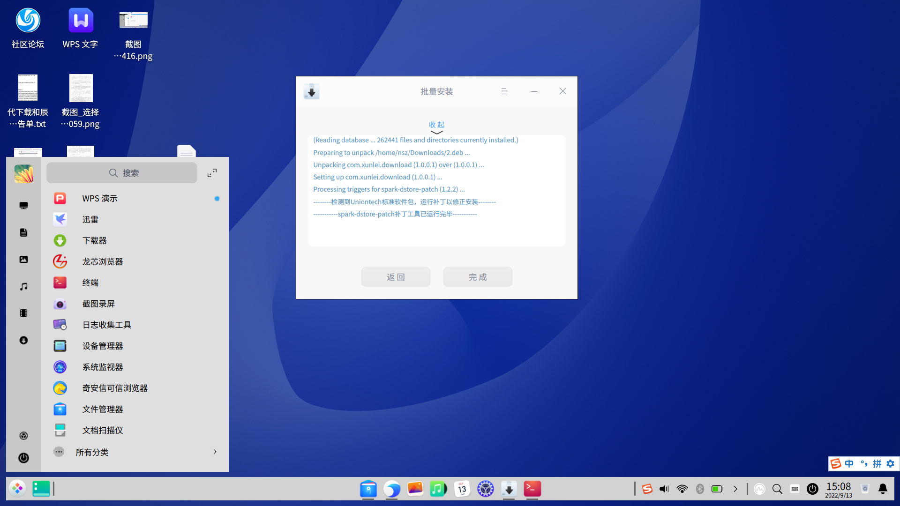This screenshot has height=506, width=900.
Task: Open 系统监视器 in the launcher
Action: (x=102, y=367)
